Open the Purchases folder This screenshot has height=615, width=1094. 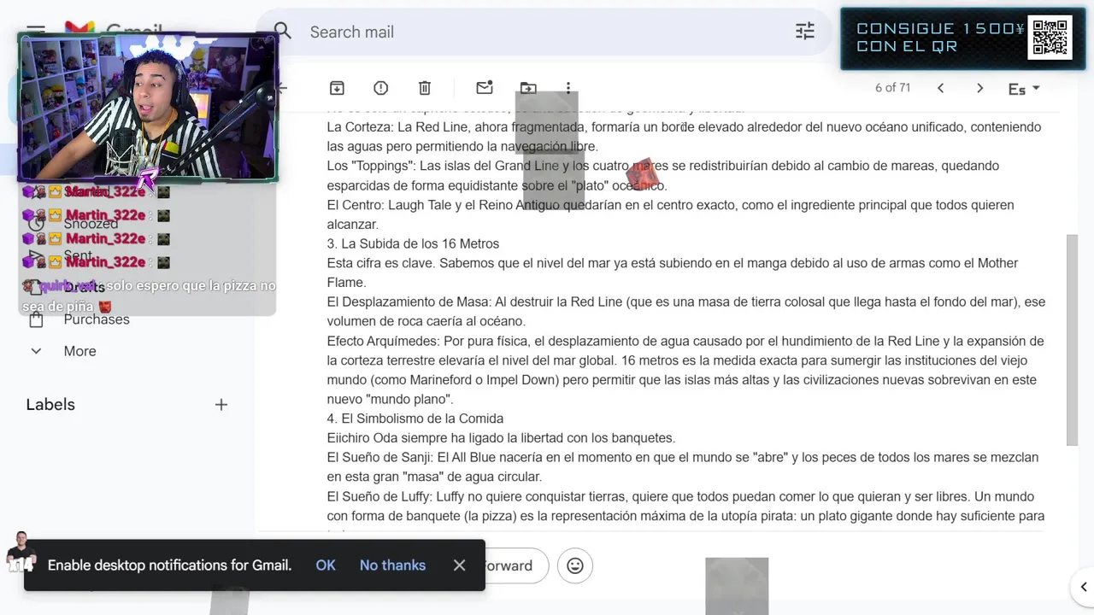point(97,319)
